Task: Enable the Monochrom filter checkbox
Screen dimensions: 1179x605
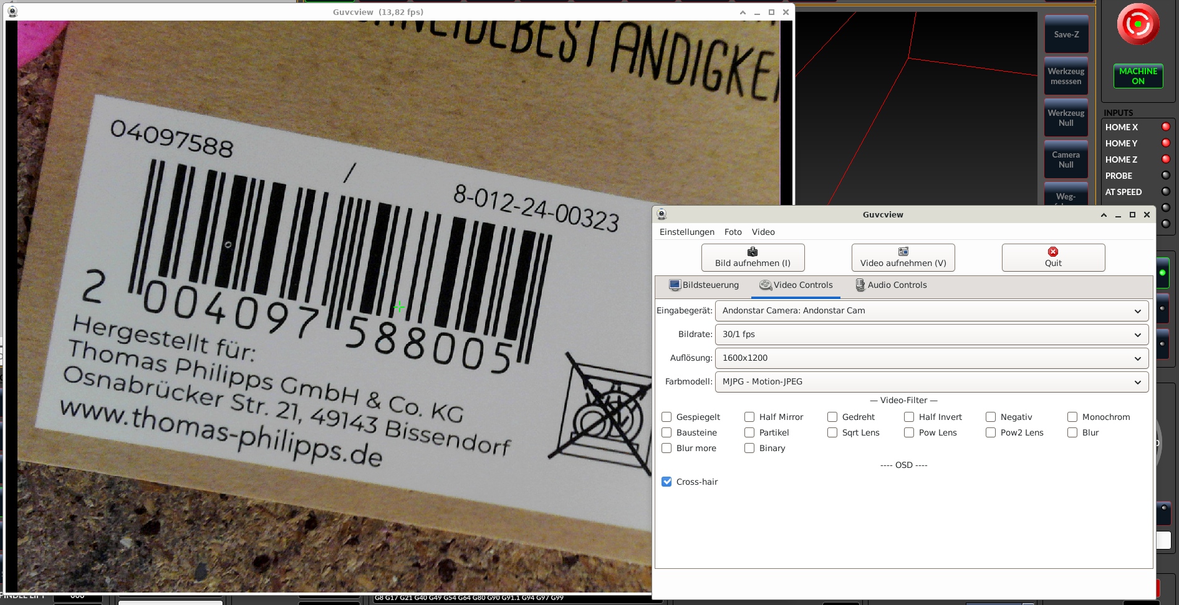Action: 1072,417
